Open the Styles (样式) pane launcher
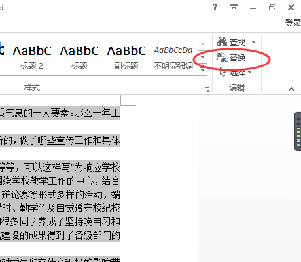Screen dimensions: 301x262 (207, 89)
